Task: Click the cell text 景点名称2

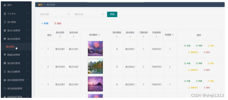Action: tap(60, 67)
